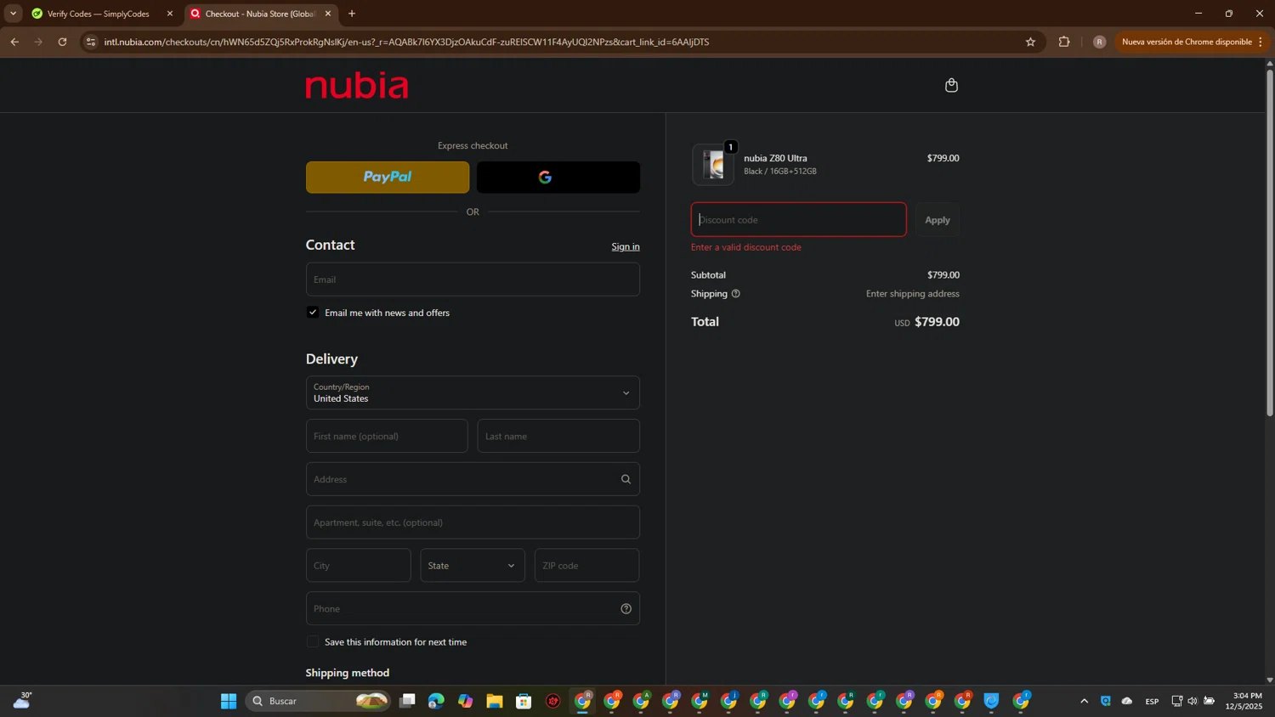
Task: Click the ZIP code field
Action: click(x=586, y=566)
